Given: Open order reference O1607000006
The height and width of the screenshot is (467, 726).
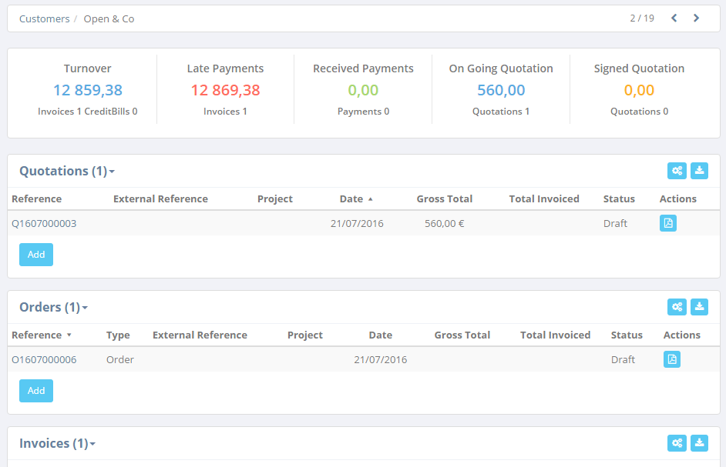Looking at the screenshot, I should (44, 359).
